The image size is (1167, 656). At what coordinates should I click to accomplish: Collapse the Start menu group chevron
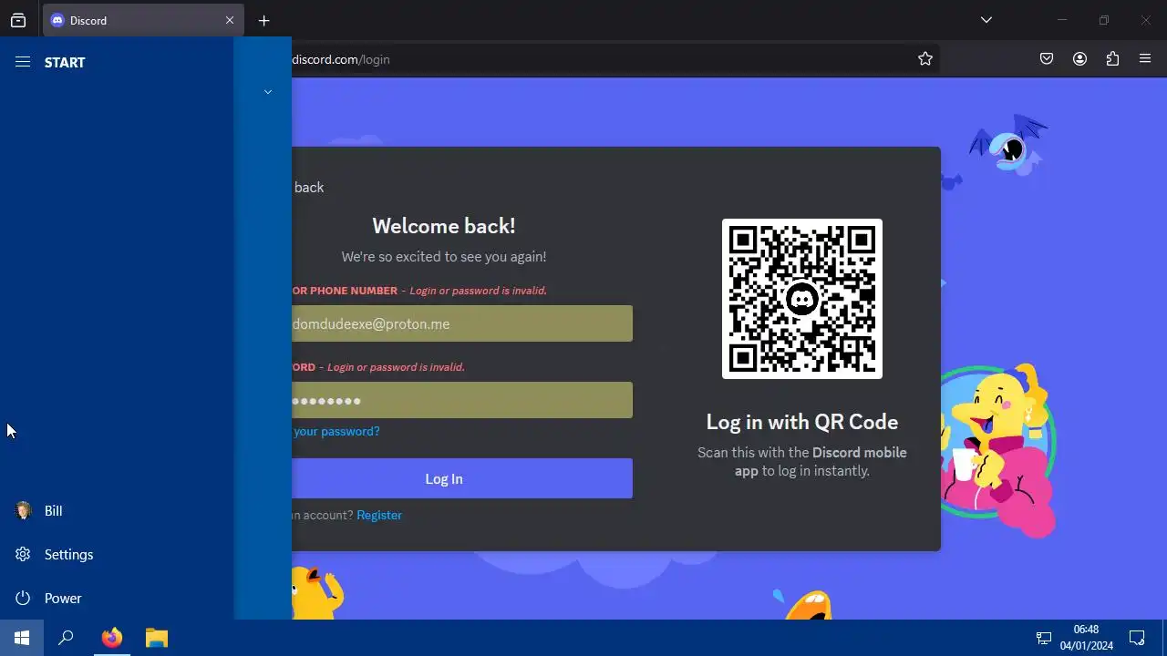(x=268, y=92)
